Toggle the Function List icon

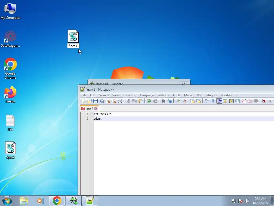click(x=243, y=101)
